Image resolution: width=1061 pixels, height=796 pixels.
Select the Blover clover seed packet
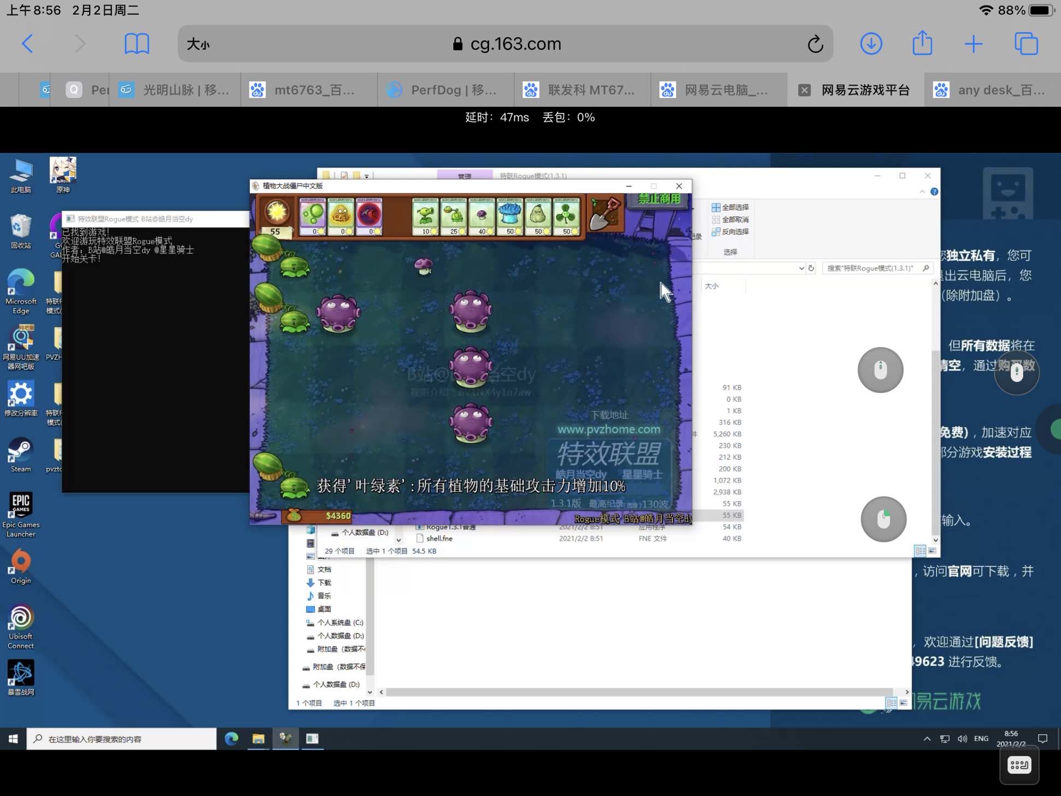[566, 216]
